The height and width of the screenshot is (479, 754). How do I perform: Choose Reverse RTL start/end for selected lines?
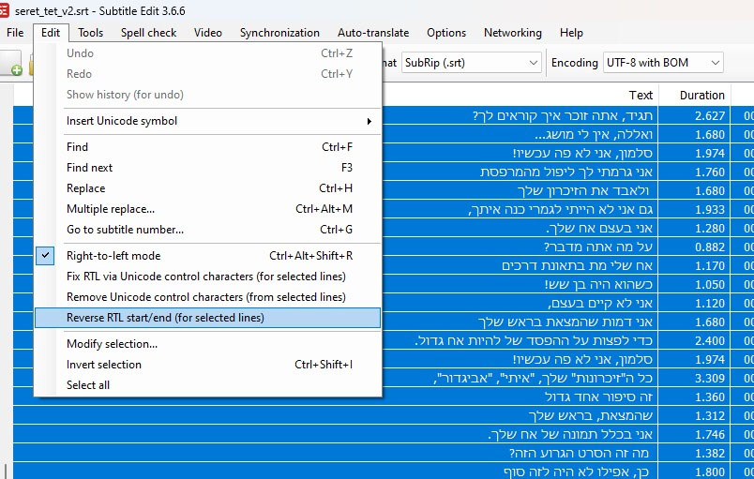165,318
